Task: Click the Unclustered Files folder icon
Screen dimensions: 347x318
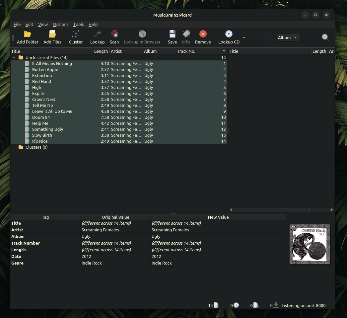Action: pyautogui.click(x=21, y=57)
